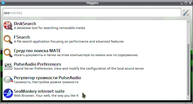Click the PulseAudio Preferences mixer icon

(x=8, y=66)
